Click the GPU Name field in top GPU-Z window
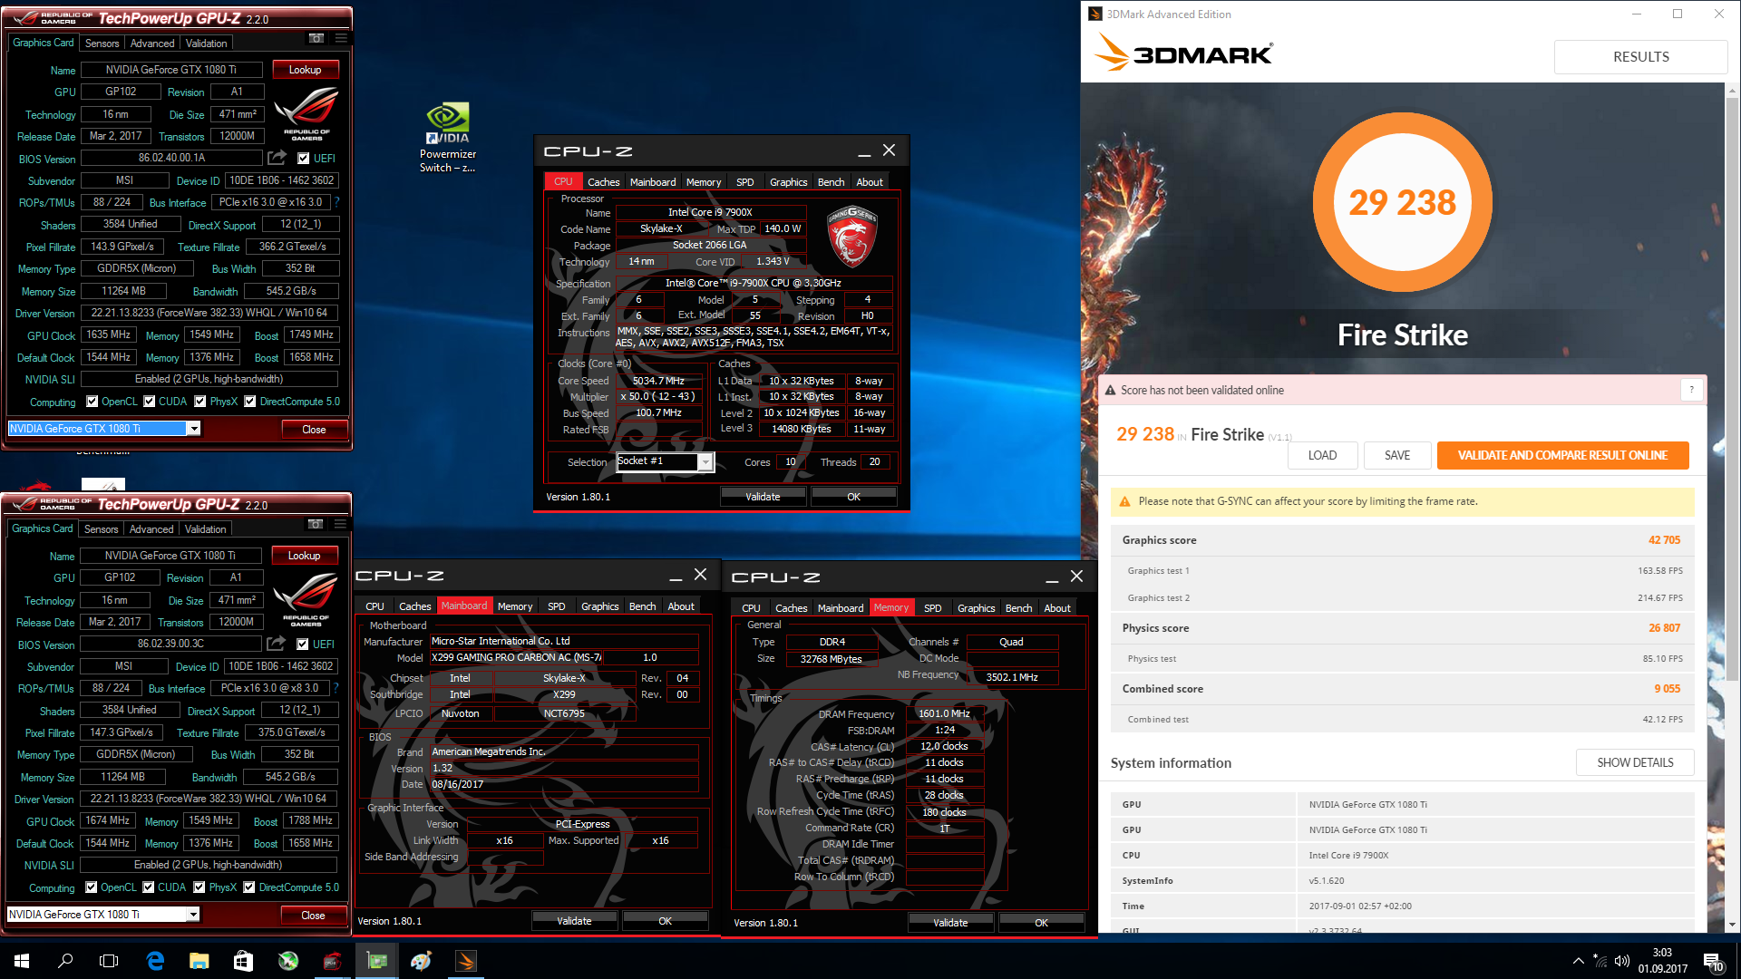The image size is (1741, 979). tap(171, 70)
